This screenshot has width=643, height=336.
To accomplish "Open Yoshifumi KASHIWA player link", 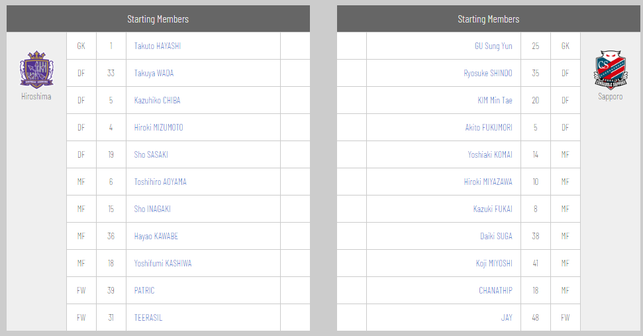I will tap(163, 264).
